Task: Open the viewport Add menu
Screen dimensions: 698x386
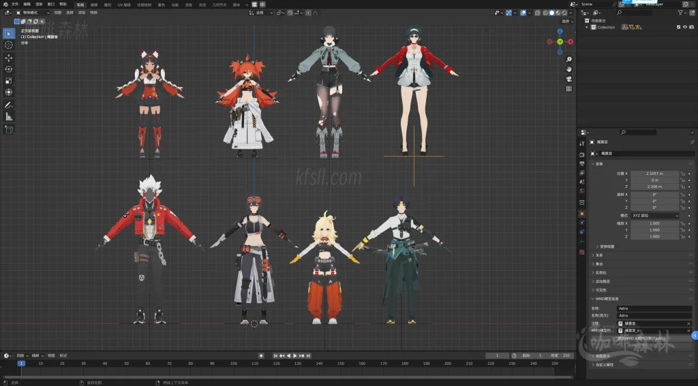Action: [82, 13]
